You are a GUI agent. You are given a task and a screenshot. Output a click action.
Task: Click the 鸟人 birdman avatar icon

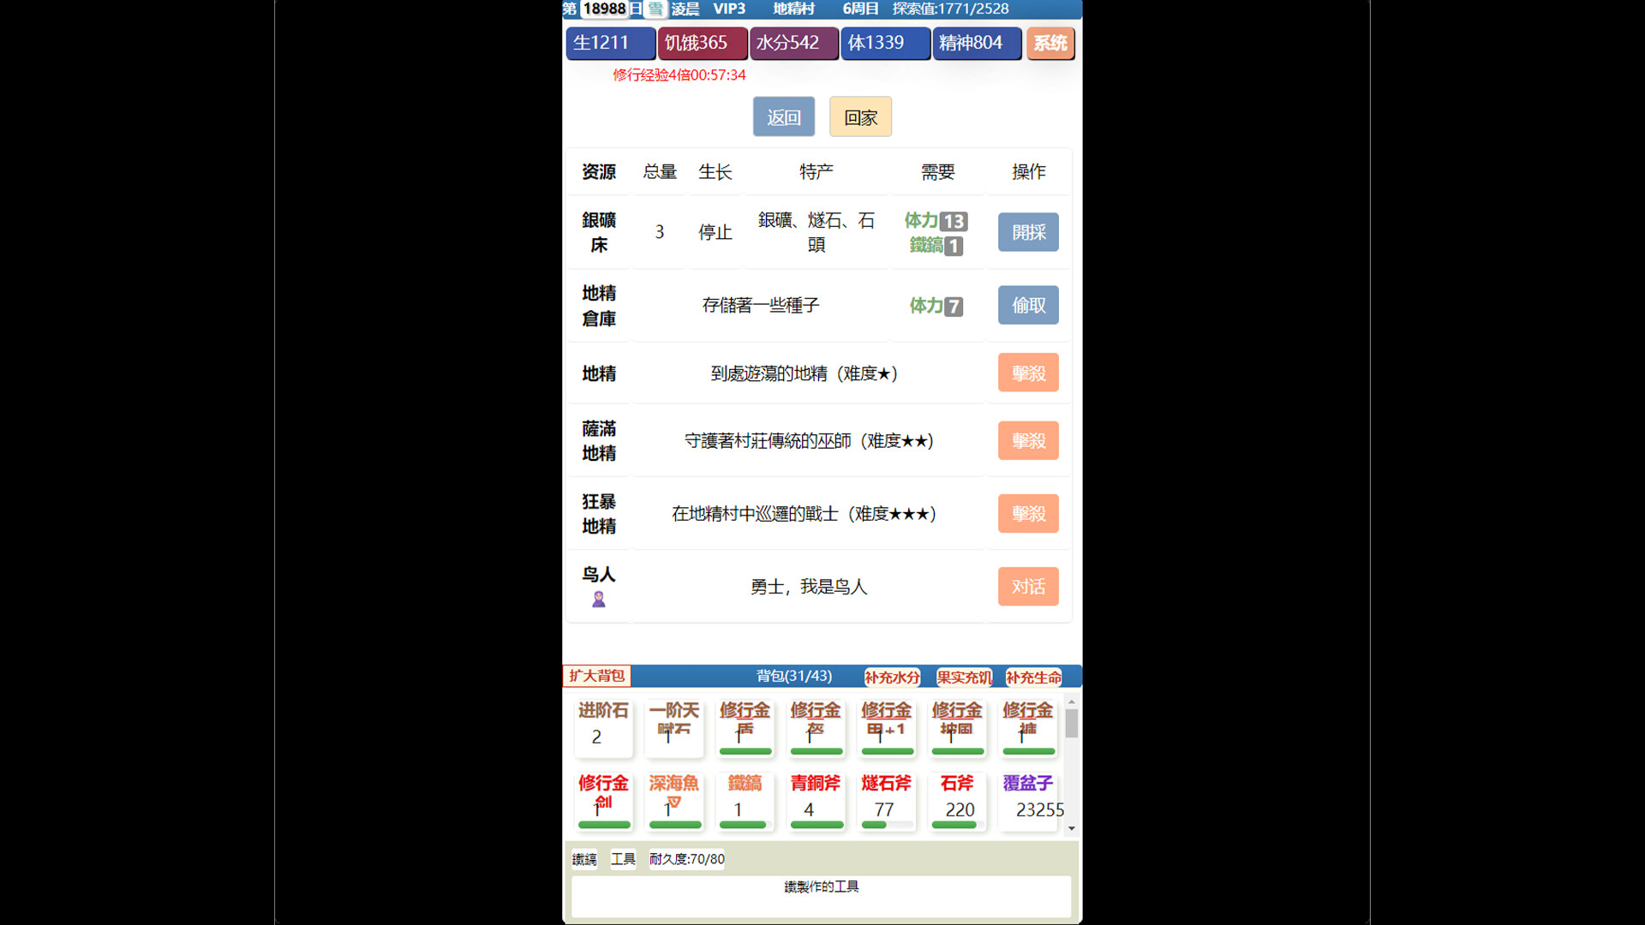[x=597, y=600]
